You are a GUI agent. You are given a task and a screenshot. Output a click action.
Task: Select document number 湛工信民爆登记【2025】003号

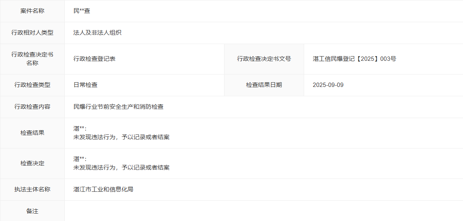(354, 59)
